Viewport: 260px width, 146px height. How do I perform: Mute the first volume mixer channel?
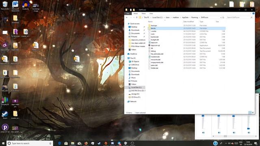pyautogui.click(x=203, y=133)
